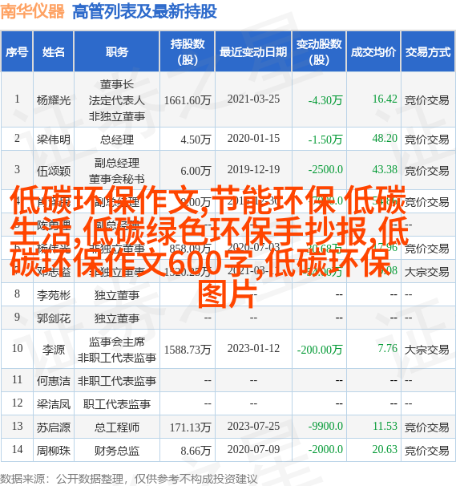Select the 成交均价 column header

[373, 52]
